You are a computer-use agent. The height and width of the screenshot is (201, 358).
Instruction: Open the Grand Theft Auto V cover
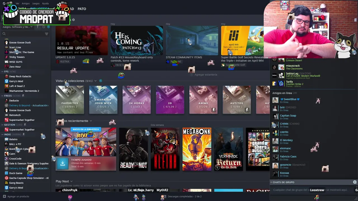pos(258,149)
